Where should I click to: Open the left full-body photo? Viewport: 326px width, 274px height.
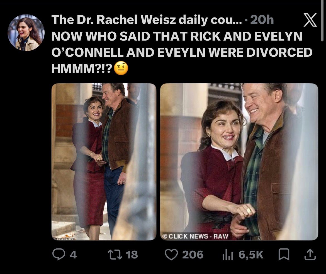pos(104,162)
